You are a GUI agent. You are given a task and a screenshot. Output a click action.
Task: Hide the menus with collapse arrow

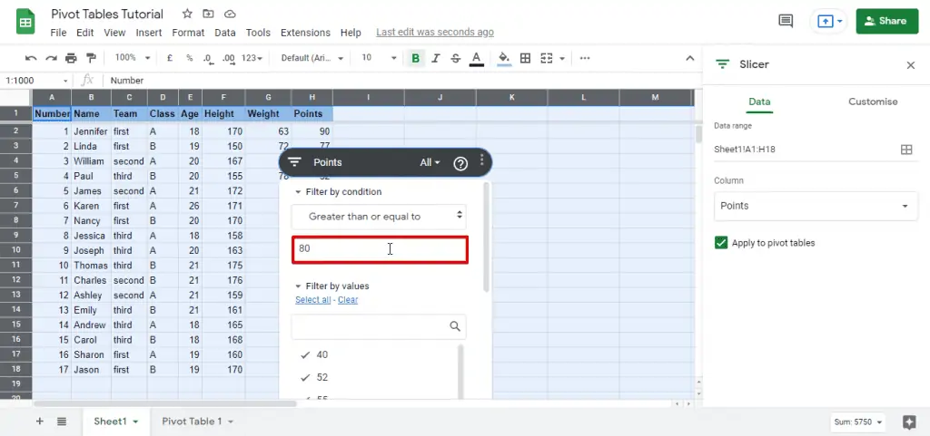[690, 58]
